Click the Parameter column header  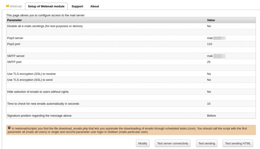pyautogui.click(x=14, y=20)
